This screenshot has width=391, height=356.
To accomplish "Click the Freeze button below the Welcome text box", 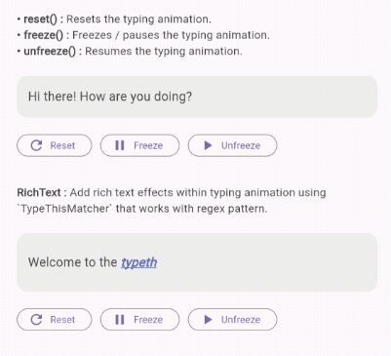I will coord(139,320).
